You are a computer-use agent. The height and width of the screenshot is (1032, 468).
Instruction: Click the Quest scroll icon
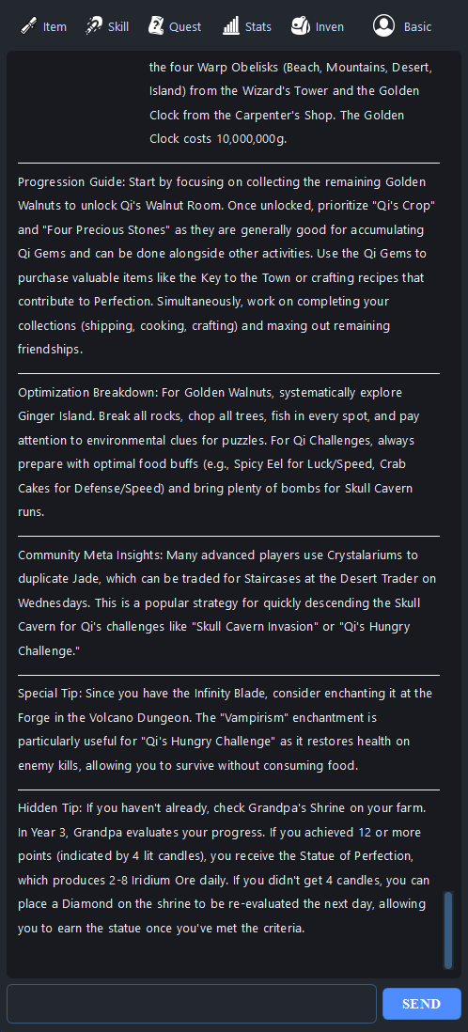(155, 26)
